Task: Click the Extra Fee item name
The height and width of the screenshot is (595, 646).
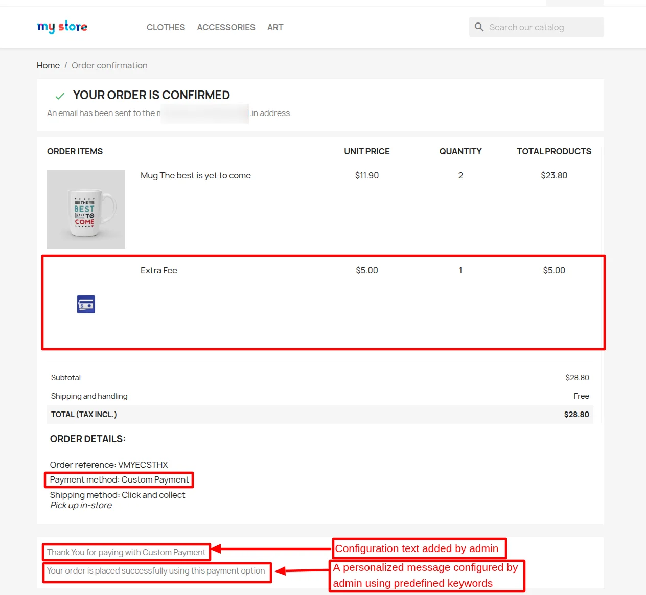Action: pyautogui.click(x=159, y=270)
